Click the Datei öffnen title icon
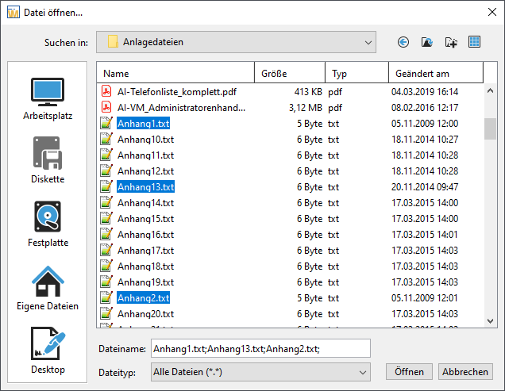 pos(13,13)
